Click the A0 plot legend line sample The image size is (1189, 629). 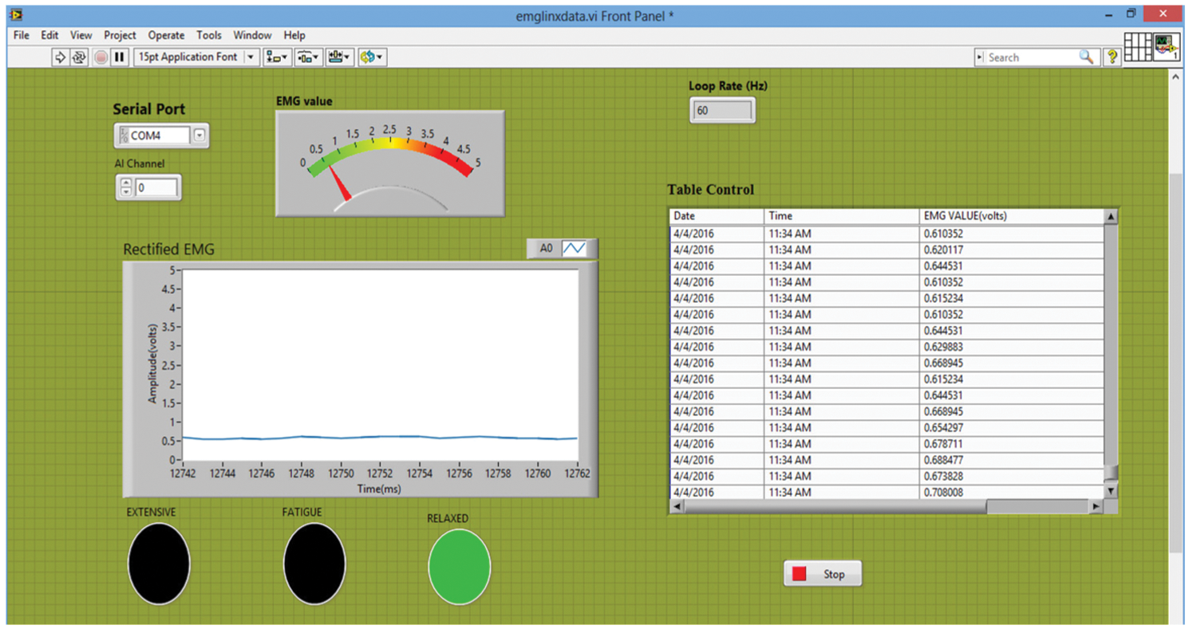coord(574,249)
